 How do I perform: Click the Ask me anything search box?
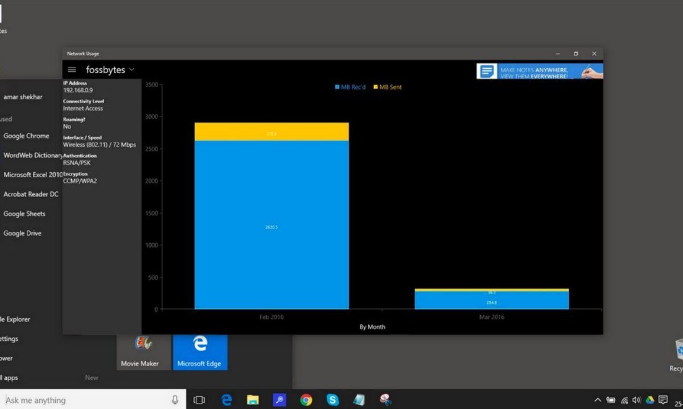(85, 400)
